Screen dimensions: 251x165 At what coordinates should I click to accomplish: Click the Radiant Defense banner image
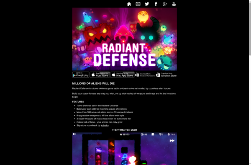[x=125, y=39]
